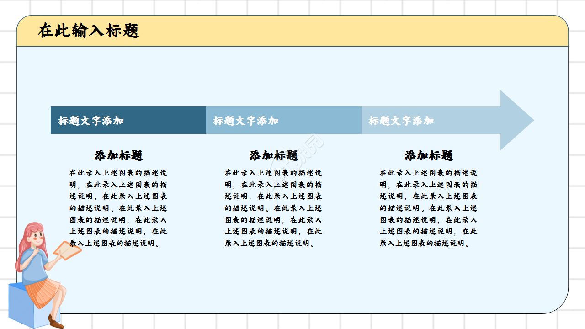Select the middle 标题文字添加 arrow segment

tap(283, 120)
